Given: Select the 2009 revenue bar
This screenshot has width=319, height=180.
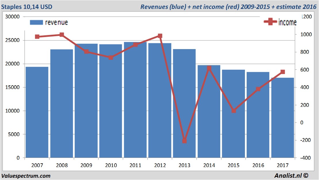Looking at the screenshot, I should point(86,101).
